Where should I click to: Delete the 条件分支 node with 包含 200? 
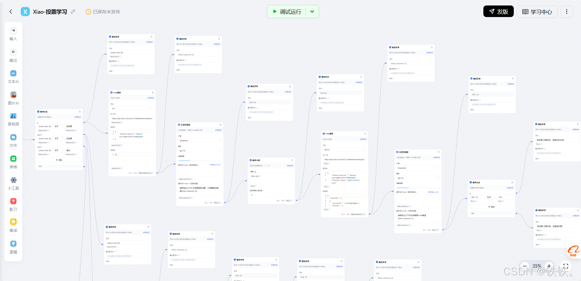[512, 182]
